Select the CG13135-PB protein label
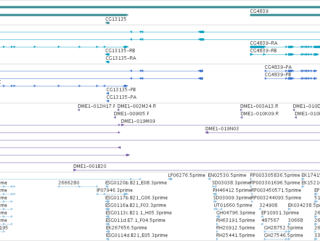Image resolution: width=320 pixels, height=241 pixels. (121, 90)
